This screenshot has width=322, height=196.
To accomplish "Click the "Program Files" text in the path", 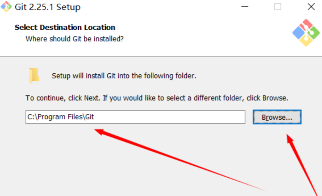I will click(x=61, y=117).
